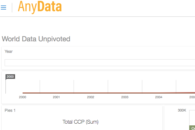Screen dimensions: 195x130
Task: Click the 2000 axis label on timeline
Action: coord(23,97)
